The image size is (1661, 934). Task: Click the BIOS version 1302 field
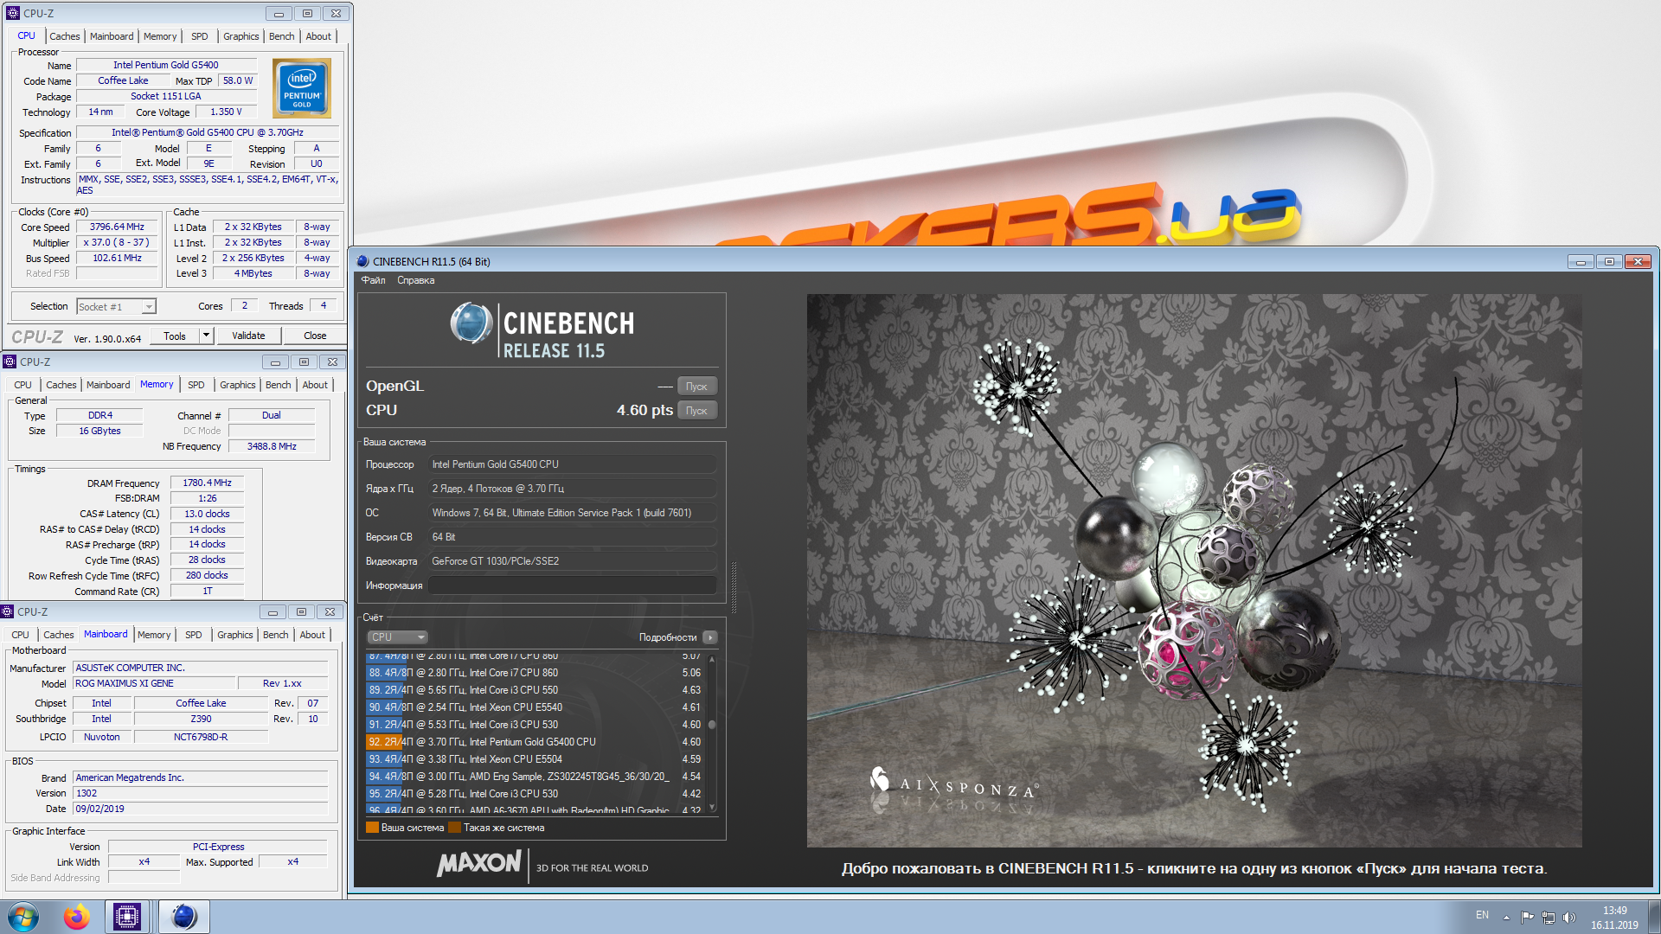coord(201,793)
